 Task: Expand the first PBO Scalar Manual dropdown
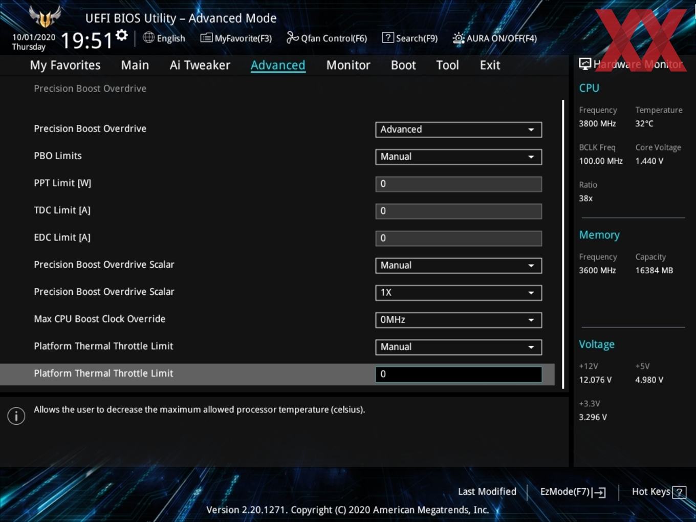(x=459, y=266)
